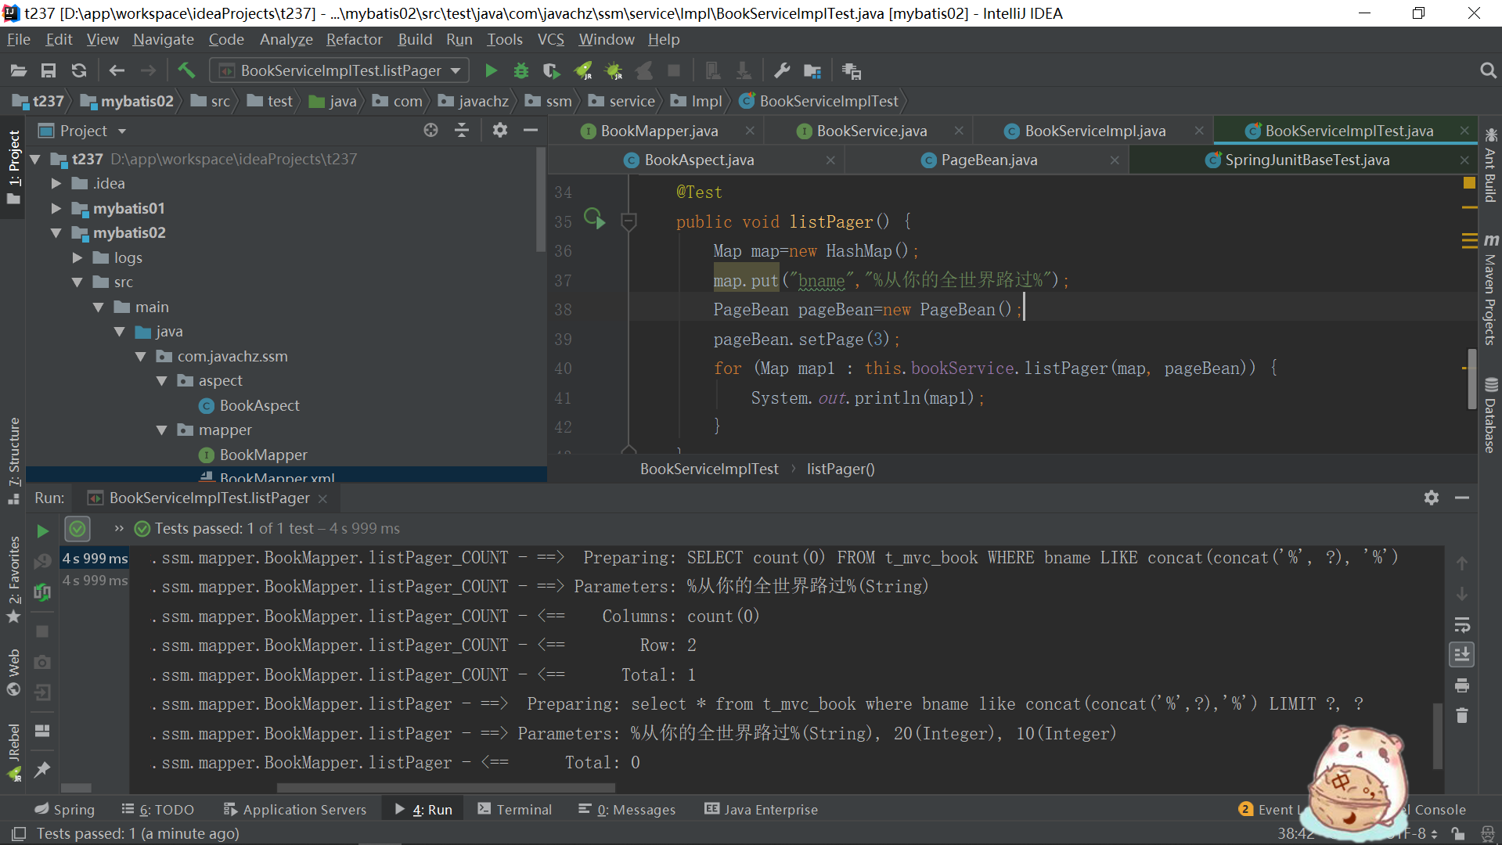Click the Build Project hammer icon
This screenshot has width=1502, height=845.
(186, 70)
